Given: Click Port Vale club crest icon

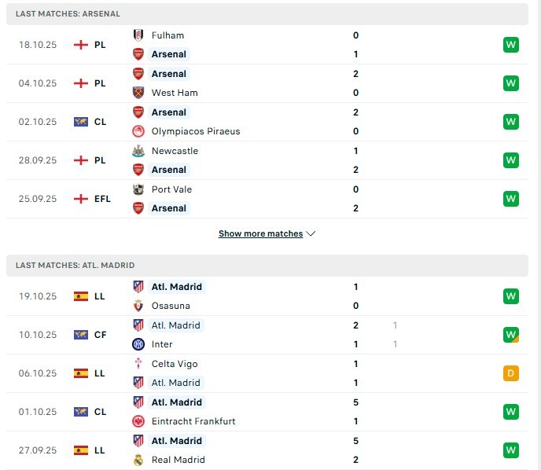Looking at the screenshot, I should pyautogui.click(x=138, y=189).
